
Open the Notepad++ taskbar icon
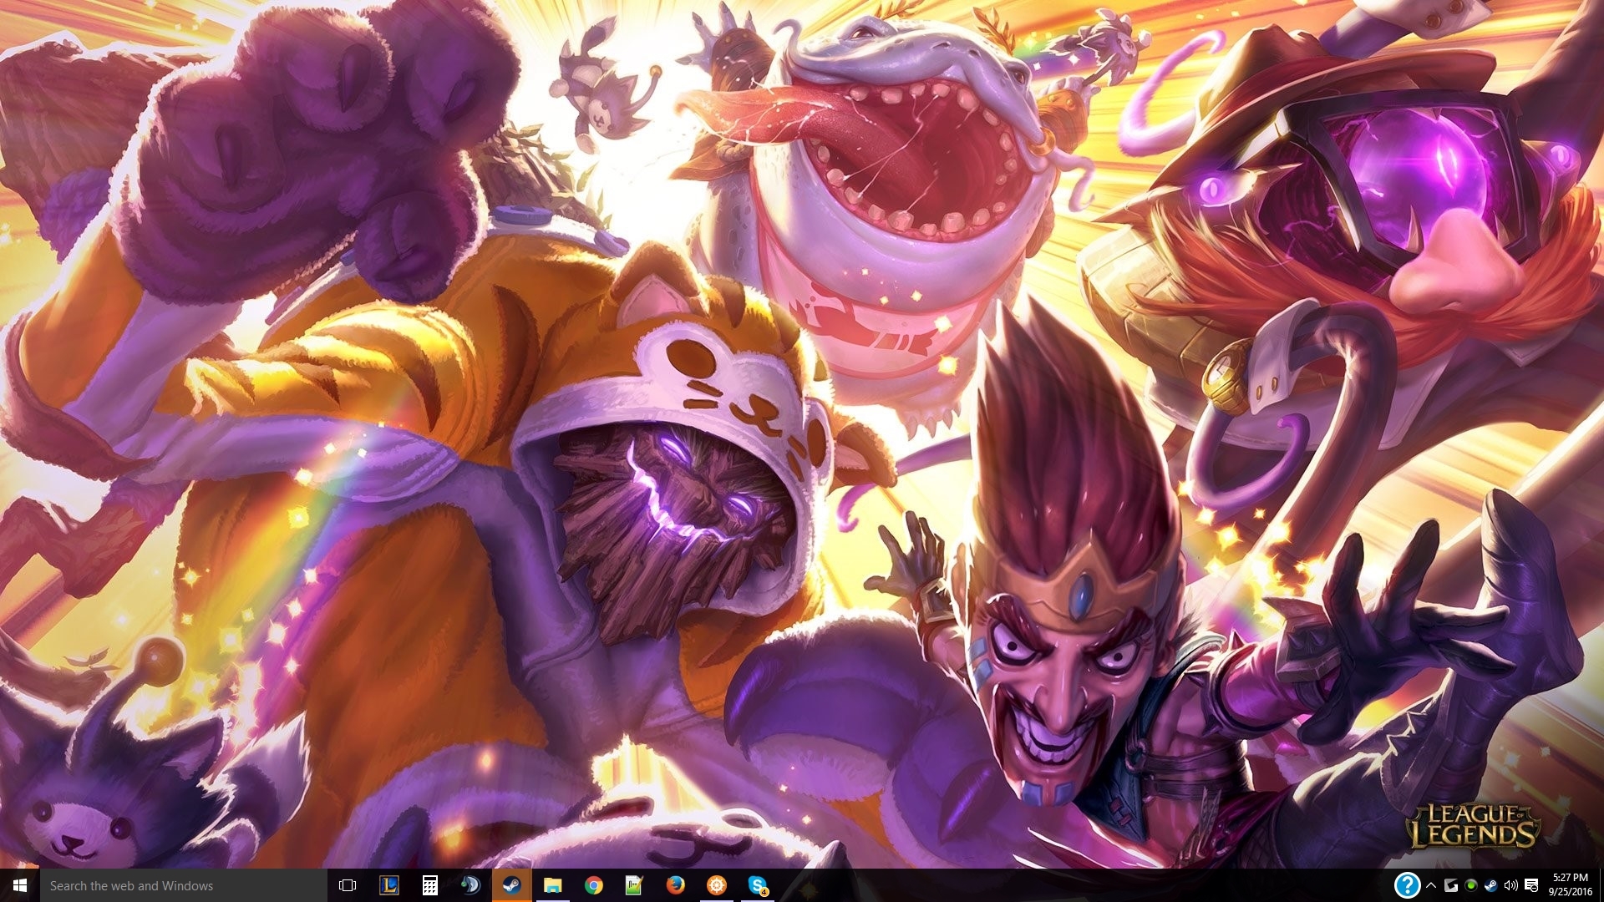635,885
